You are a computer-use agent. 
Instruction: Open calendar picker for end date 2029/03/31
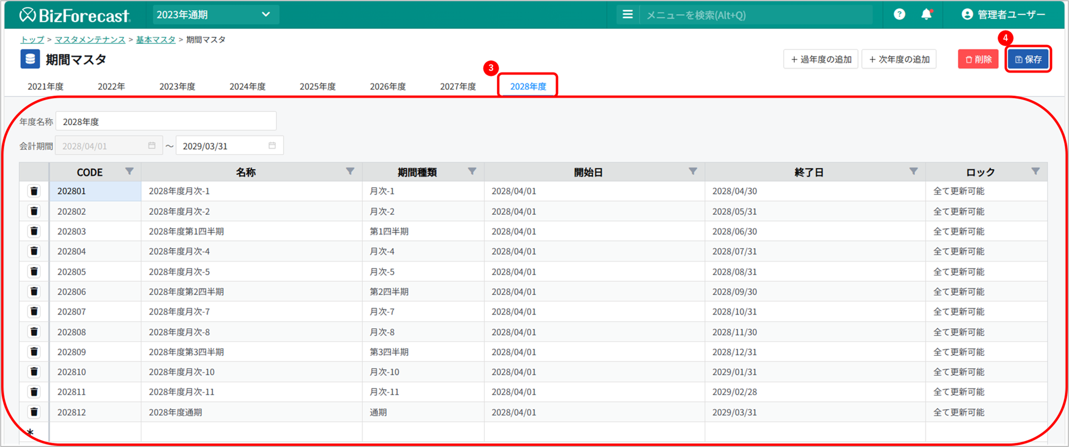click(x=272, y=145)
